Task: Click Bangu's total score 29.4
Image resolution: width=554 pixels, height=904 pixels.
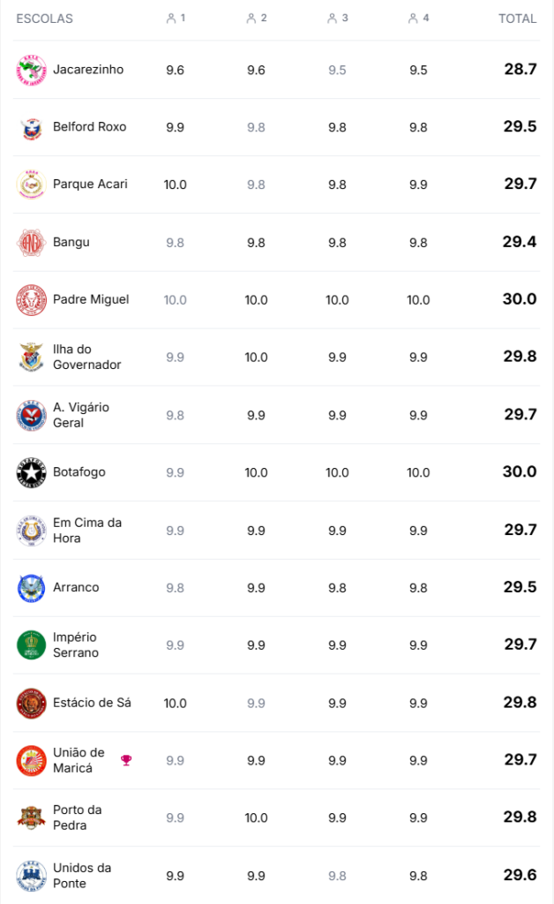Action: [x=520, y=242]
